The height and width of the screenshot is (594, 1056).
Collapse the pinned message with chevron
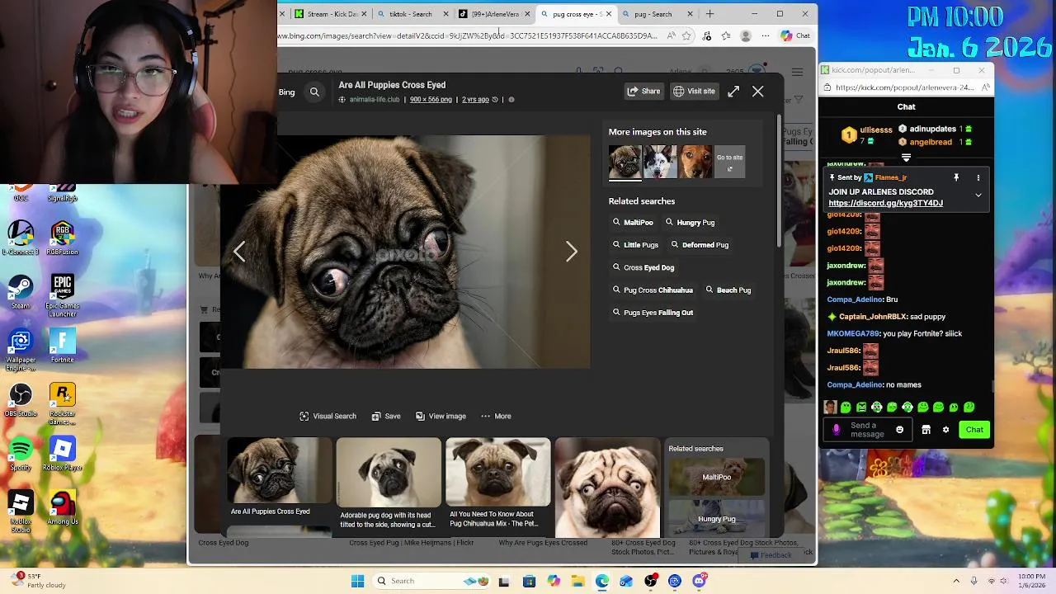coord(978,196)
